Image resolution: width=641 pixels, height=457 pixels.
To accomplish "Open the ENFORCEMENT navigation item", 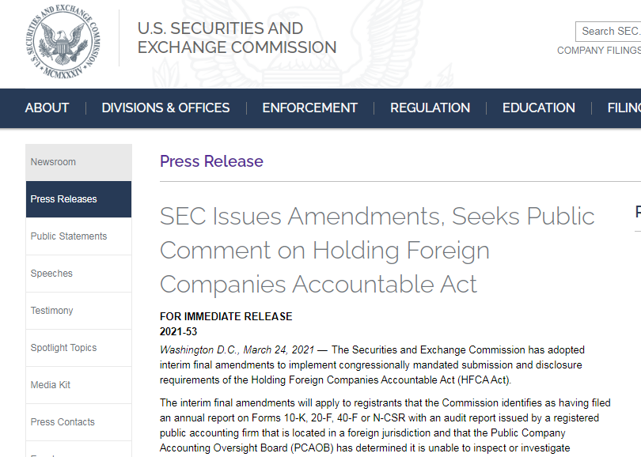I will point(310,108).
